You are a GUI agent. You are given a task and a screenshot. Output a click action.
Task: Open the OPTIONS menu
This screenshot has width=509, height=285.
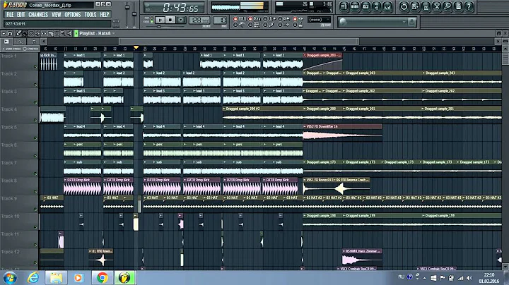click(x=73, y=15)
